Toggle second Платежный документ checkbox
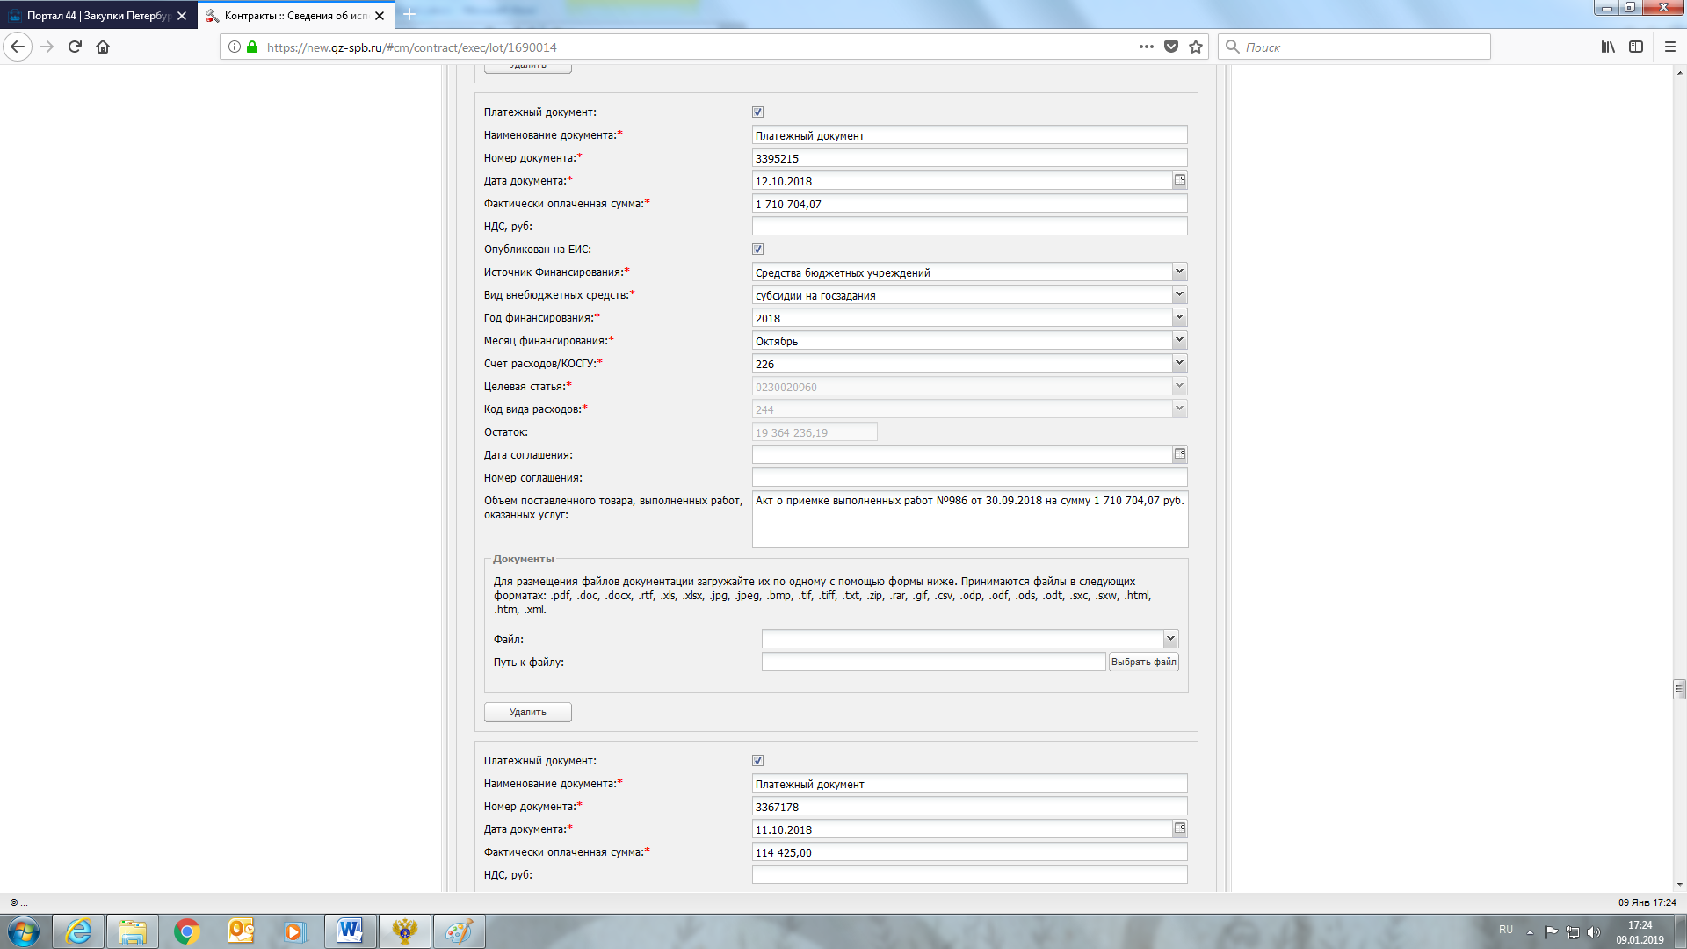The width and height of the screenshot is (1687, 949). tap(757, 760)
